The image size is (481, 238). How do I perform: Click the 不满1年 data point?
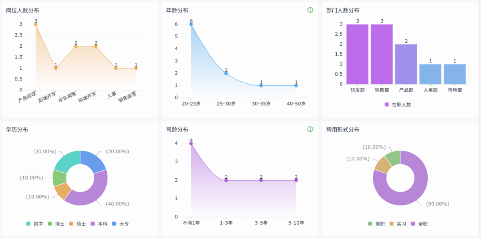tap(191, 143)
